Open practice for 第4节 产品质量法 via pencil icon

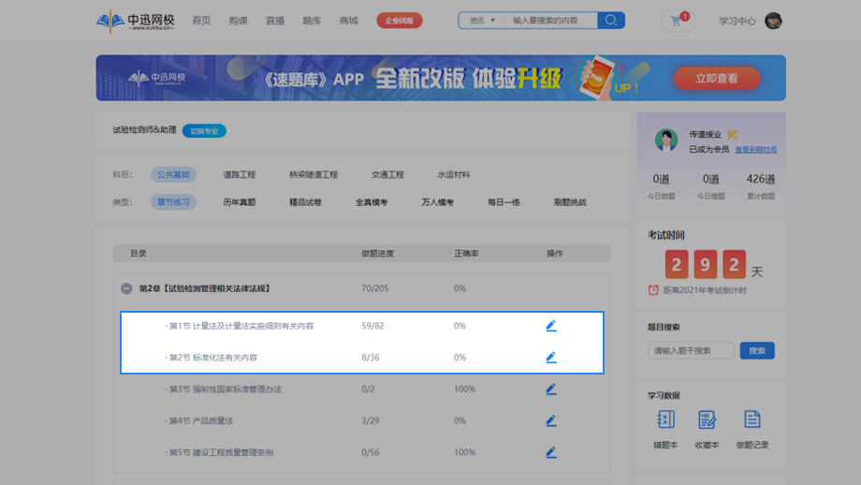click(551, 420)
